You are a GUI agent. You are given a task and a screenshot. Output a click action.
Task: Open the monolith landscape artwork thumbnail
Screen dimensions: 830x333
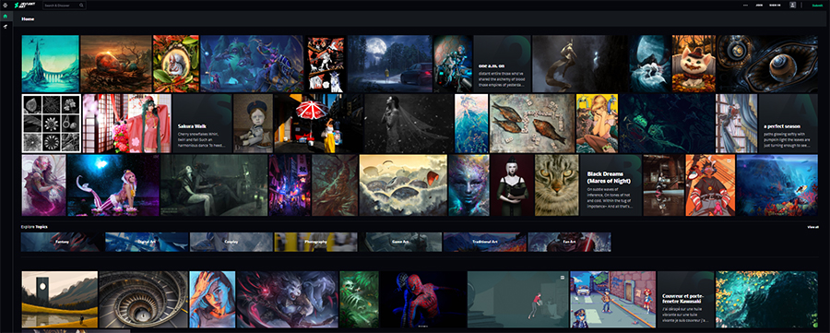[x=59, y=299]
